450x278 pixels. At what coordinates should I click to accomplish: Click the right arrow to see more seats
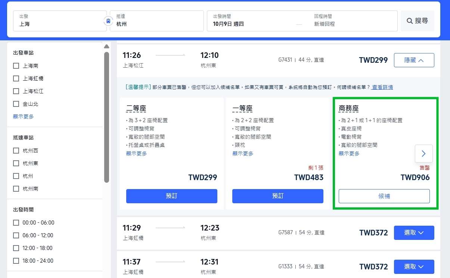423,154
